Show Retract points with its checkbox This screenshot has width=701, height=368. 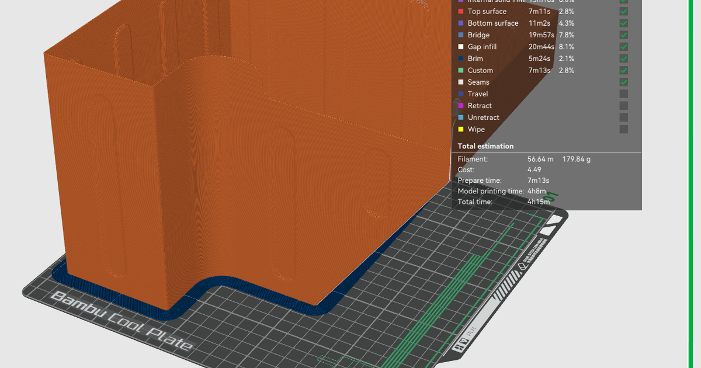point(623,106)
